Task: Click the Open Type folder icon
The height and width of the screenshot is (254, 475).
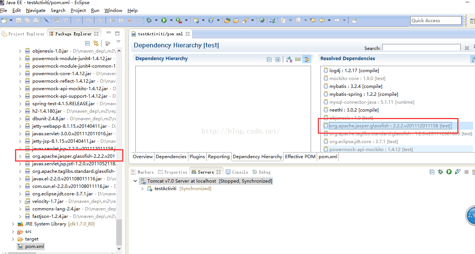Action: click(227, 20)
